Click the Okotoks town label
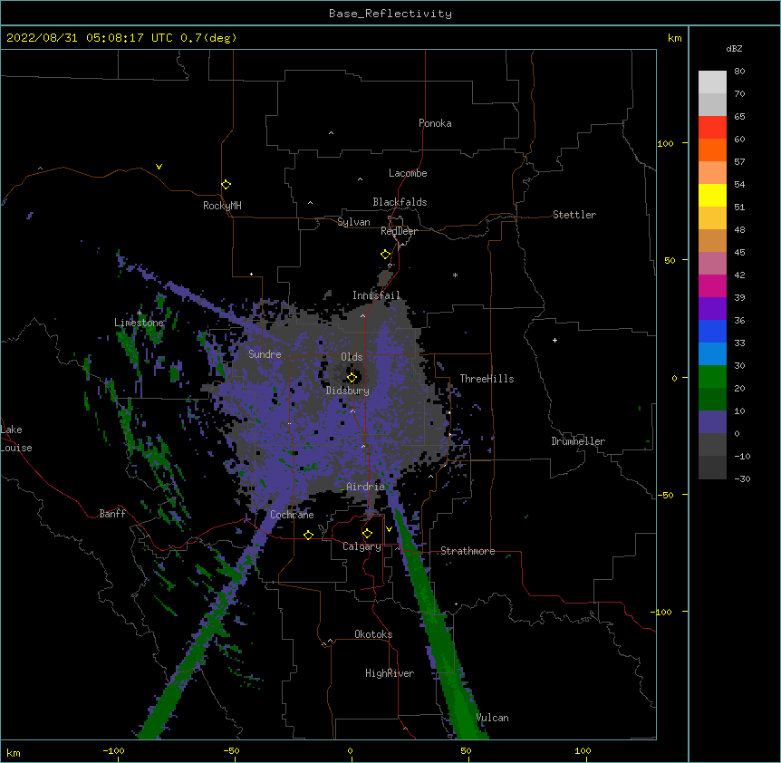This screenshot has height=763, width=781. click(373, 634)
